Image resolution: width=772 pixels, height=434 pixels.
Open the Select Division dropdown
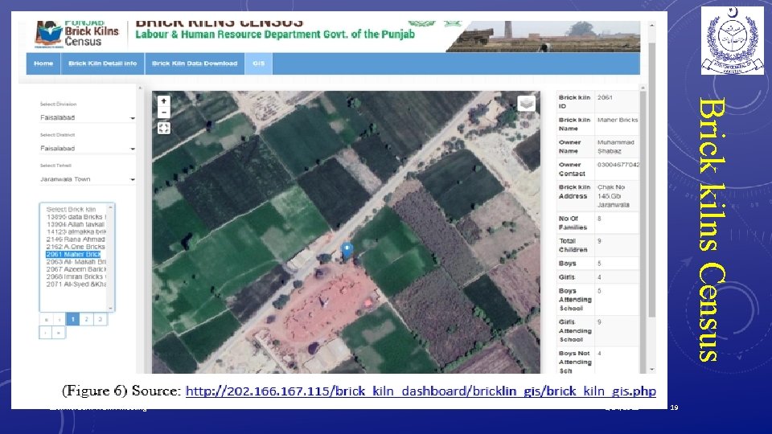(x=87, y=117)
